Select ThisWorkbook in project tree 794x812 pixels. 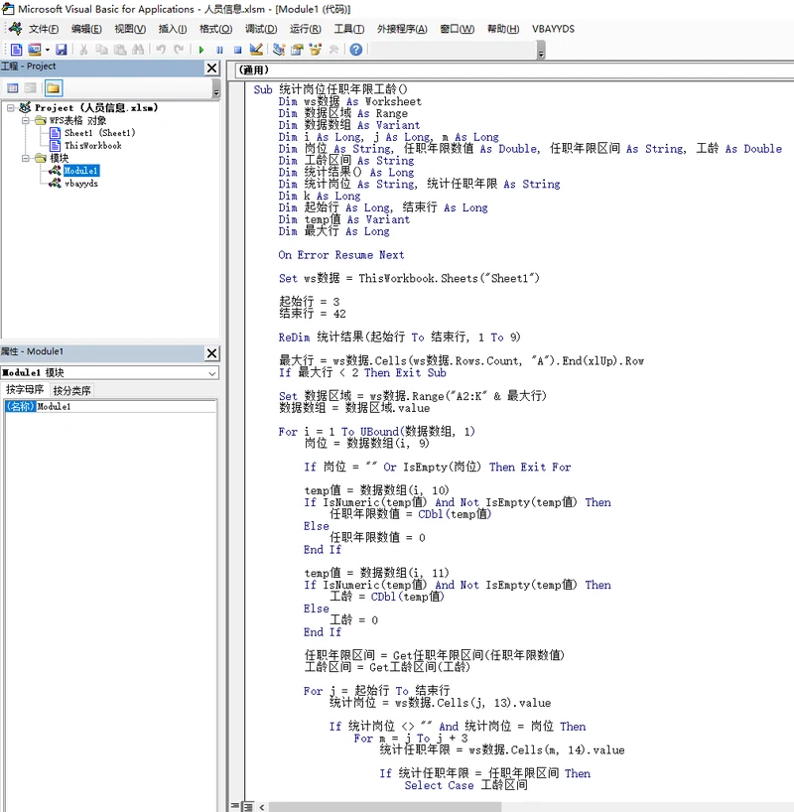tap(92, 146)
